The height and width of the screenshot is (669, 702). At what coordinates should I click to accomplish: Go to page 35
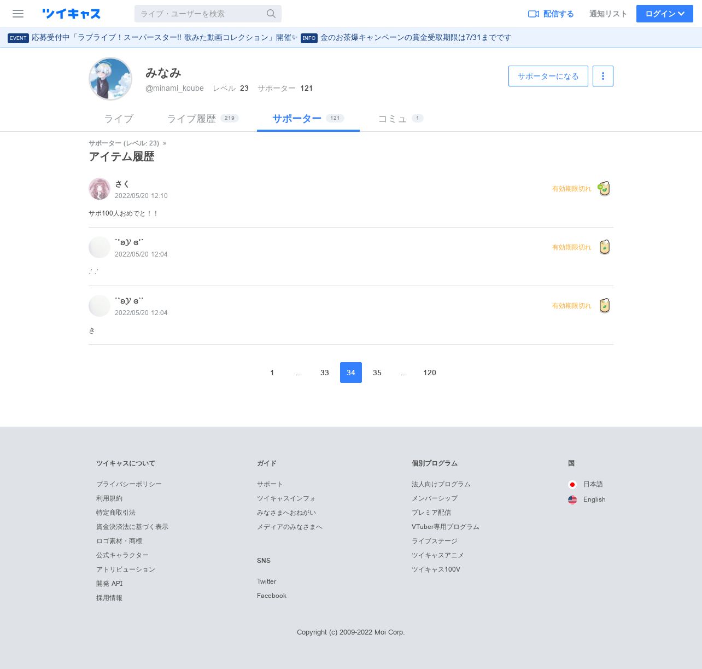[x=377, y=373]
